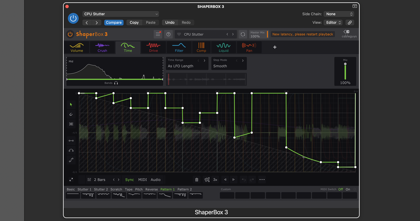
Task: Open the 2 Bars length list icon
Action: [x=89, y=180]
